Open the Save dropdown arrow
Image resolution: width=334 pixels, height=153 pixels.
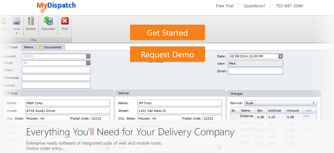16,33
